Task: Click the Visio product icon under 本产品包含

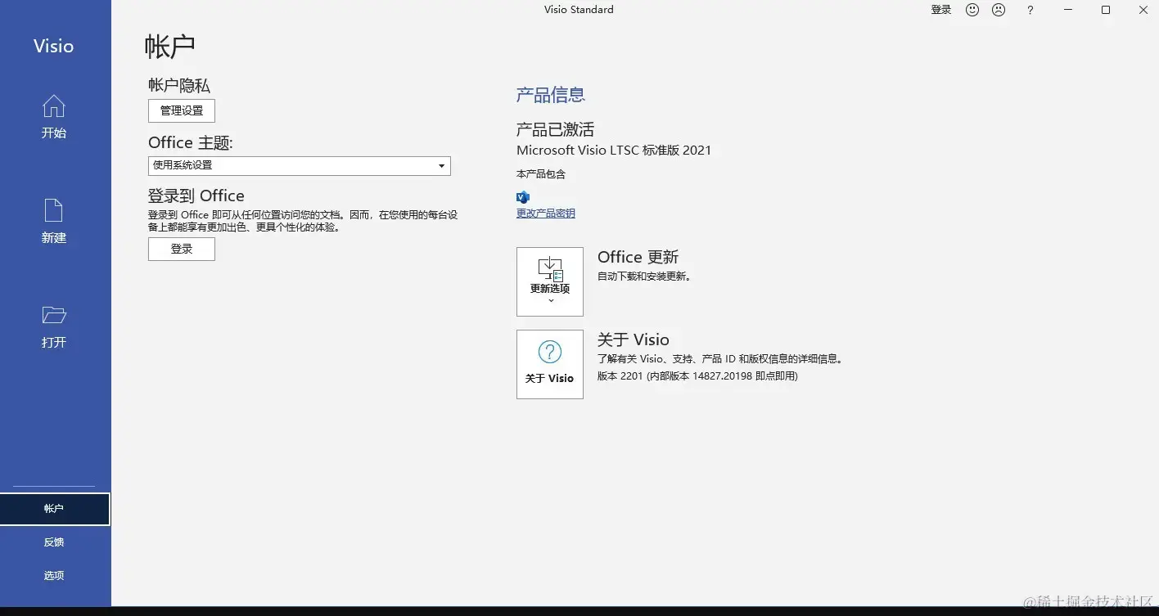Action: [523, 196]
